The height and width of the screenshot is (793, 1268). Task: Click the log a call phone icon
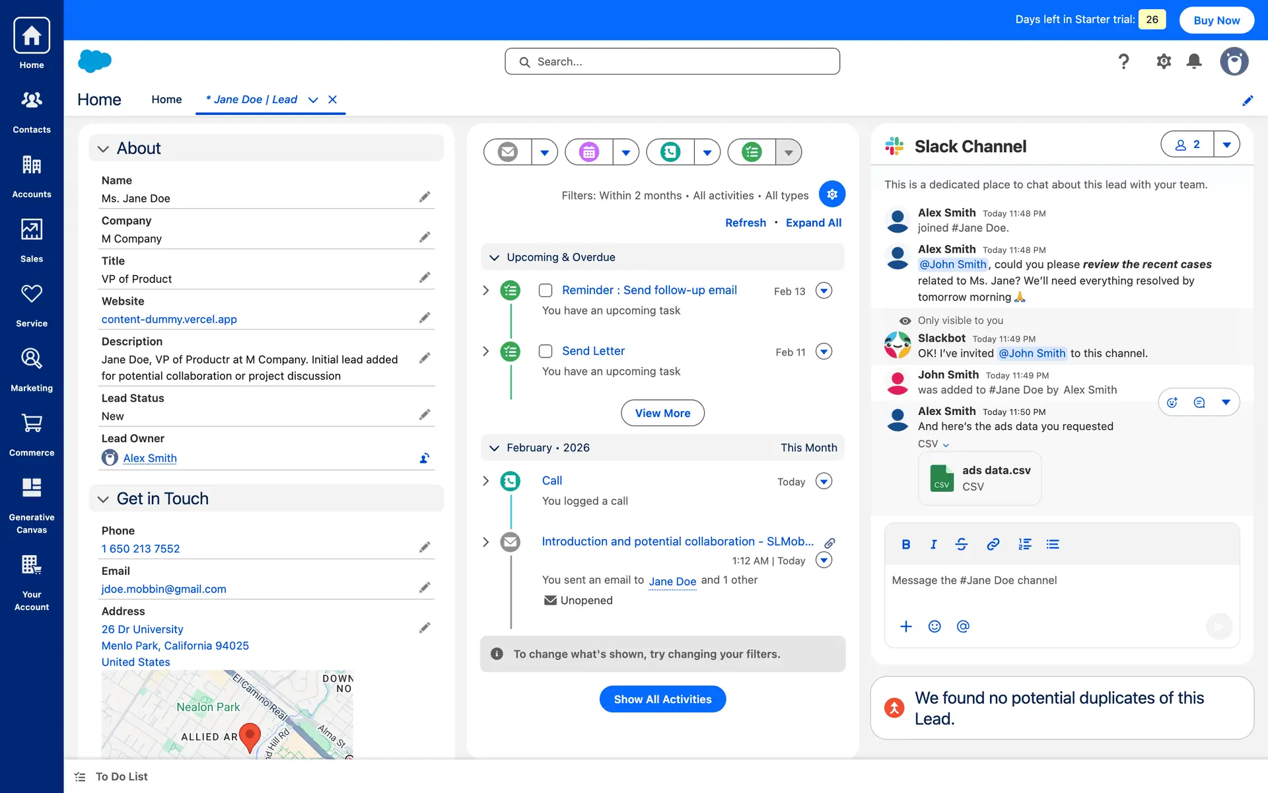point(670,152)
